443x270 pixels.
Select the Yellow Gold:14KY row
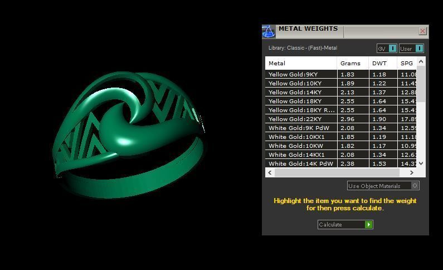click(x=340, y=92)
